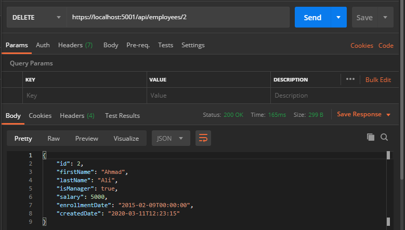
Task: Click the createdDate value string
Action: click(x=144, y=213)
